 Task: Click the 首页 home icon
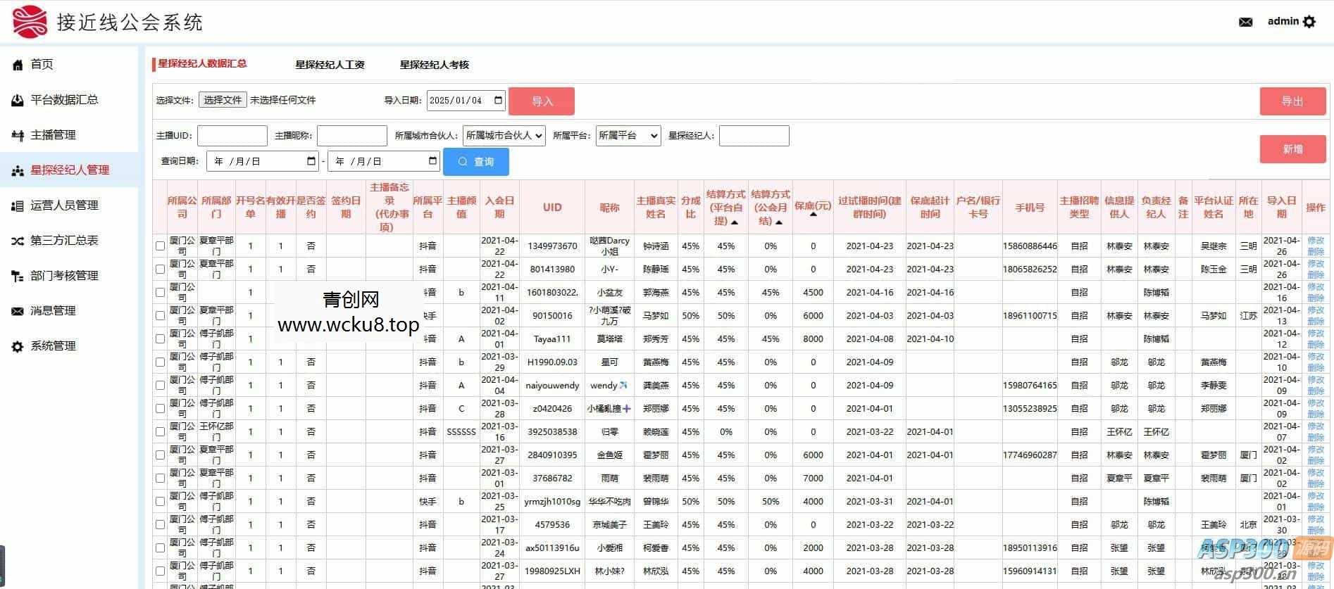tap(18, 65)
